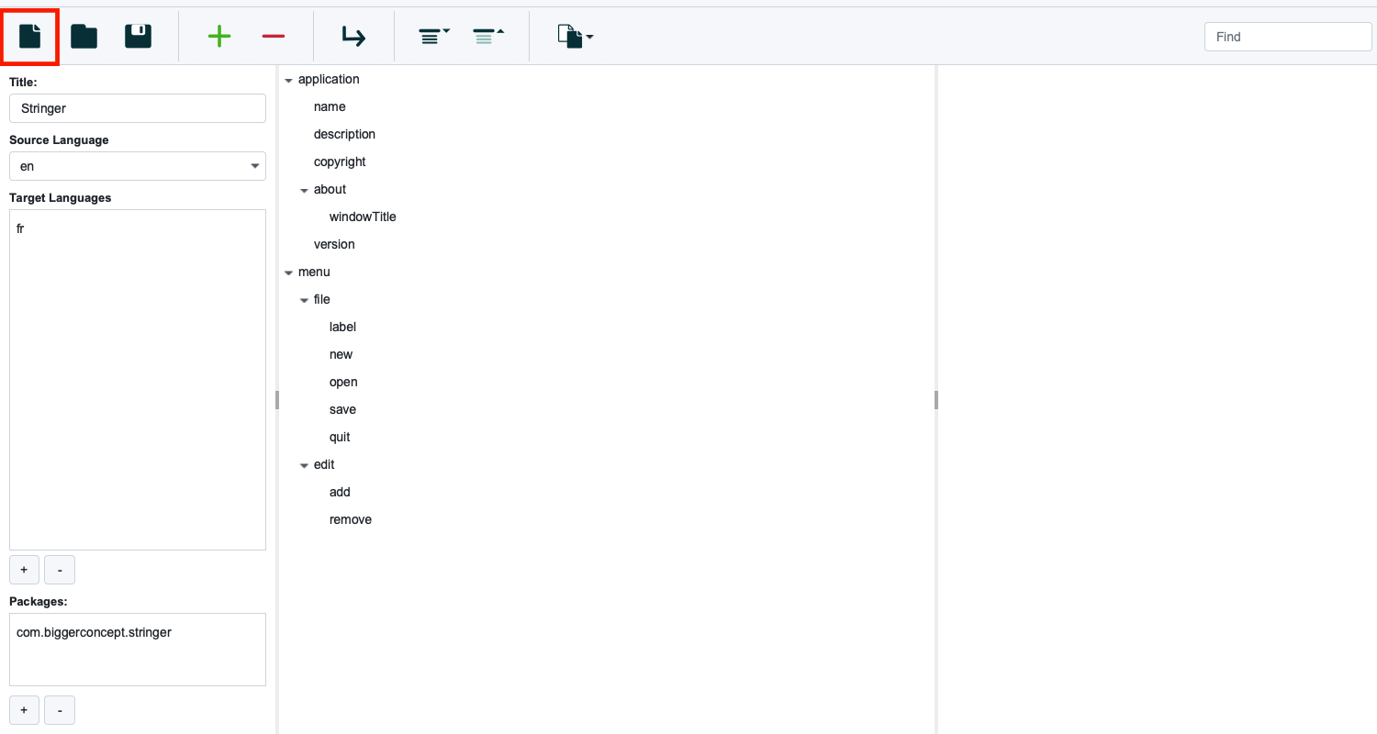Viewport: 1377px width, 734px height.
Task: Select the copyright key
Action: tap(340, 161)
